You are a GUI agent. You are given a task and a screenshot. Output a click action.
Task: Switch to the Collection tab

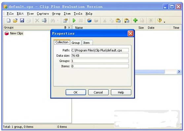click(x=62, y=42)
